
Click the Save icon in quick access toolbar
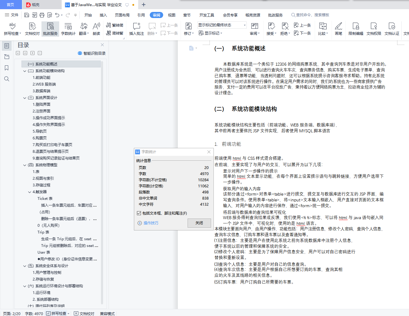coord(27,15)
